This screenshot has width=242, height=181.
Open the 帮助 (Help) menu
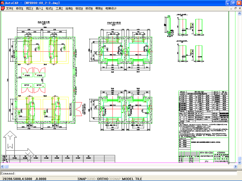tap(99, 8)
